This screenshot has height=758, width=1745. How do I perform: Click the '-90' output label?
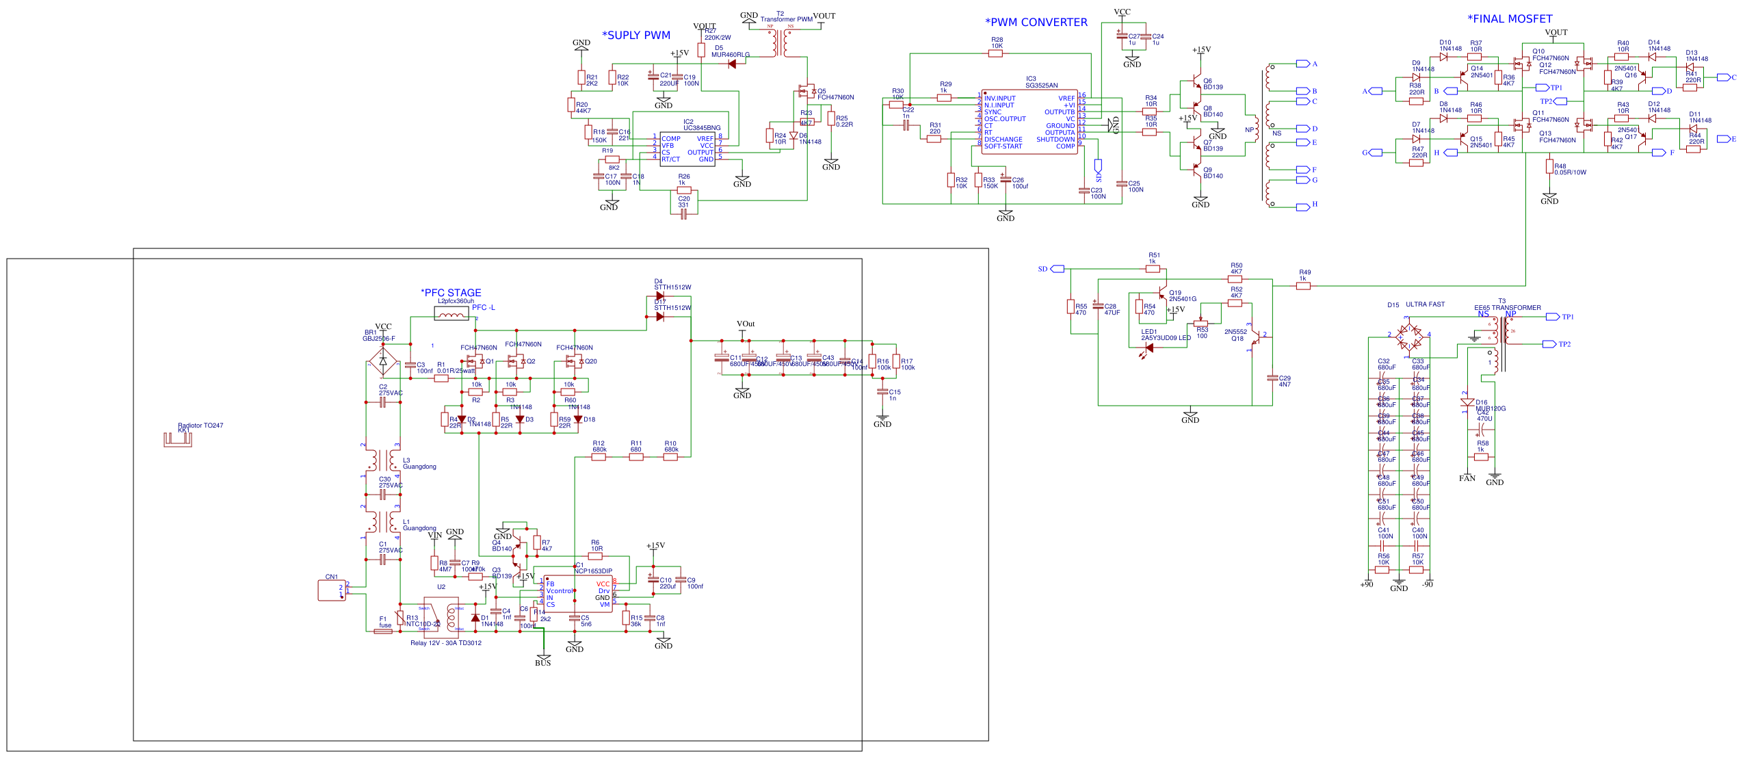tap(1427, 585)
